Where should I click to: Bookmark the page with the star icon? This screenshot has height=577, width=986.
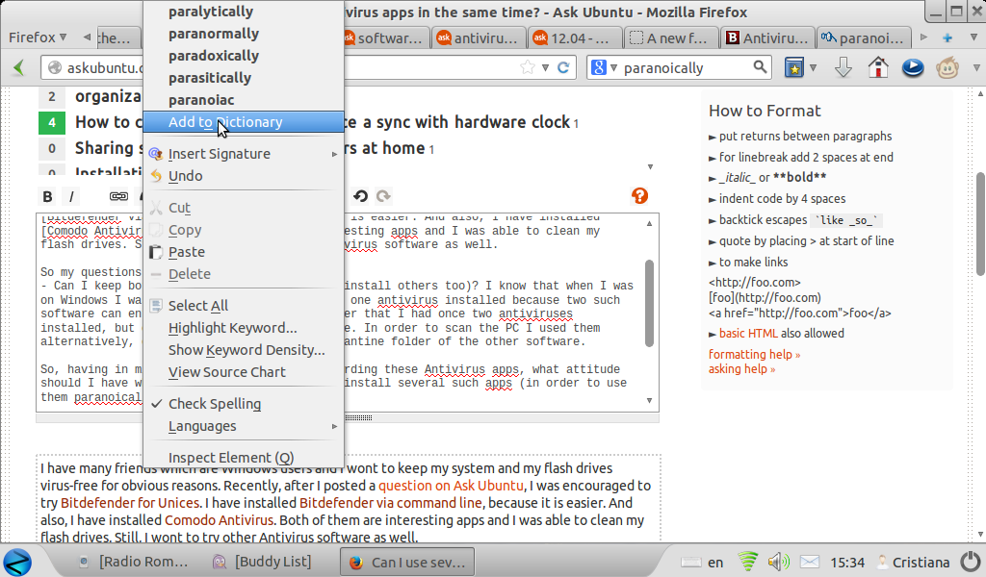pyautogui.click(x=527, y=68)
